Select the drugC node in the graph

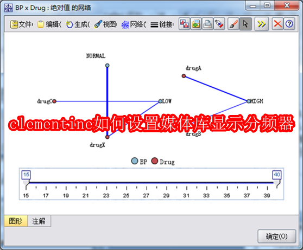coord(54,101)
